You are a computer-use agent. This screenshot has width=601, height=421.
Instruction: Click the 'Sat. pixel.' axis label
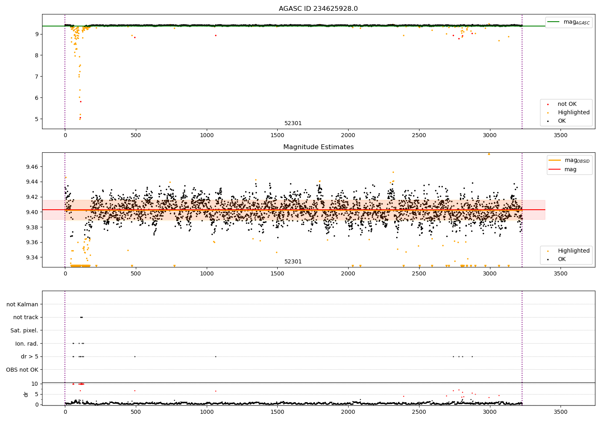(x=24, y=331)
